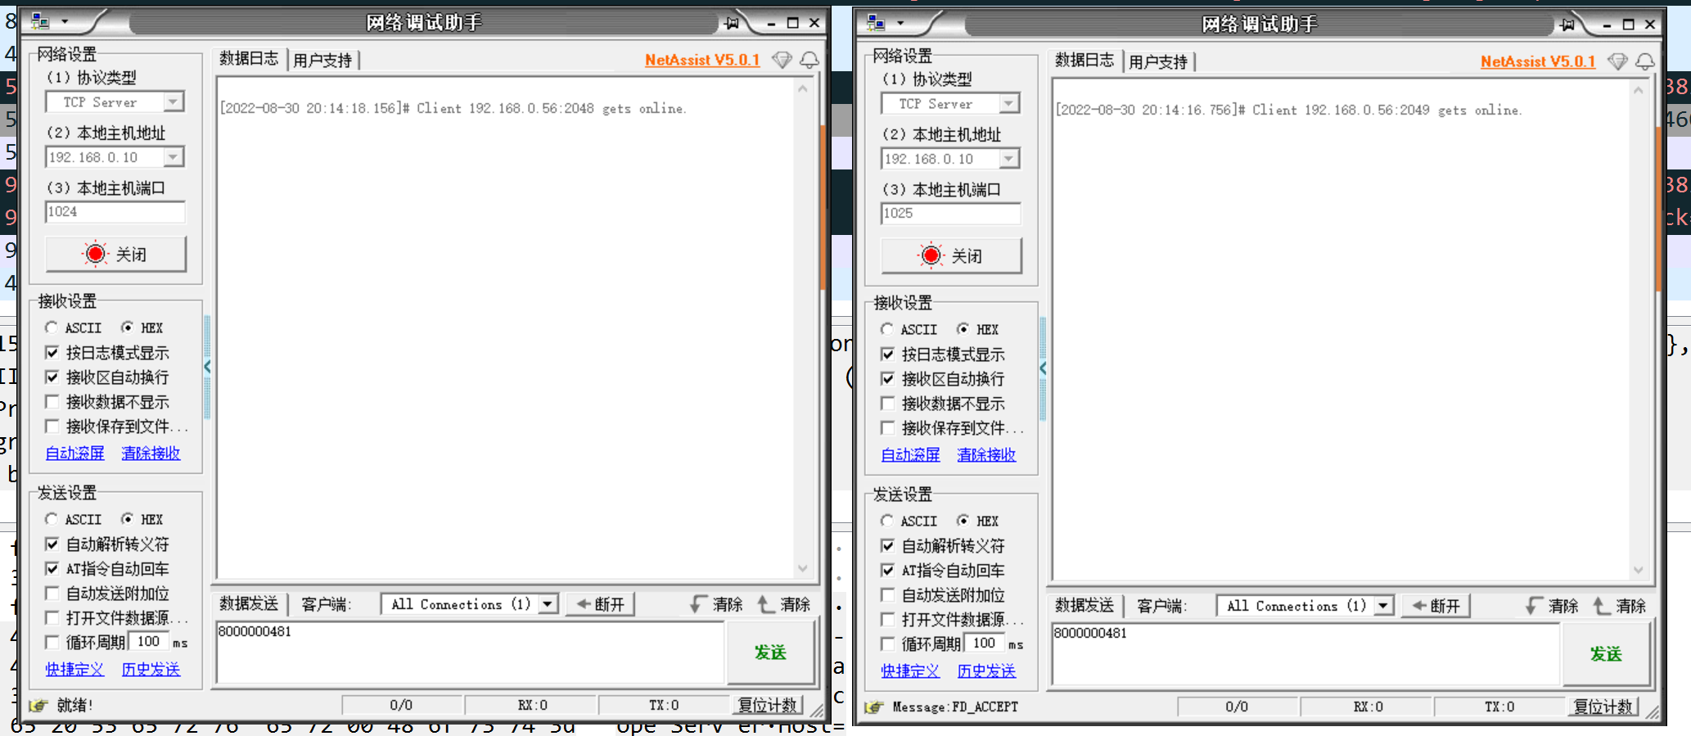Click the diamond icon in right window

[1617, 61]
